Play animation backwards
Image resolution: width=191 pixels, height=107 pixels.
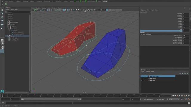pyautogui.click(x=180, y=96)
